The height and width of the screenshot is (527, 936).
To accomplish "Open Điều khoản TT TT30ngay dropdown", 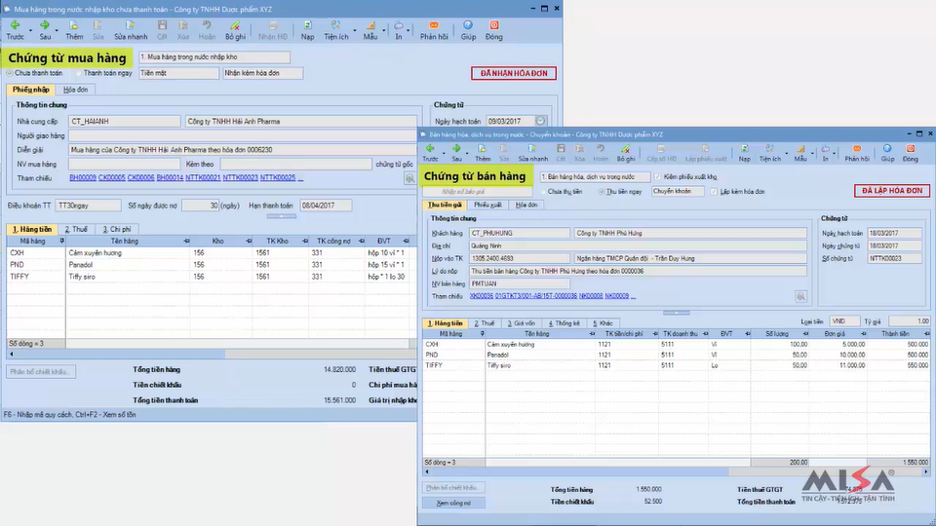I will (88, 206).
